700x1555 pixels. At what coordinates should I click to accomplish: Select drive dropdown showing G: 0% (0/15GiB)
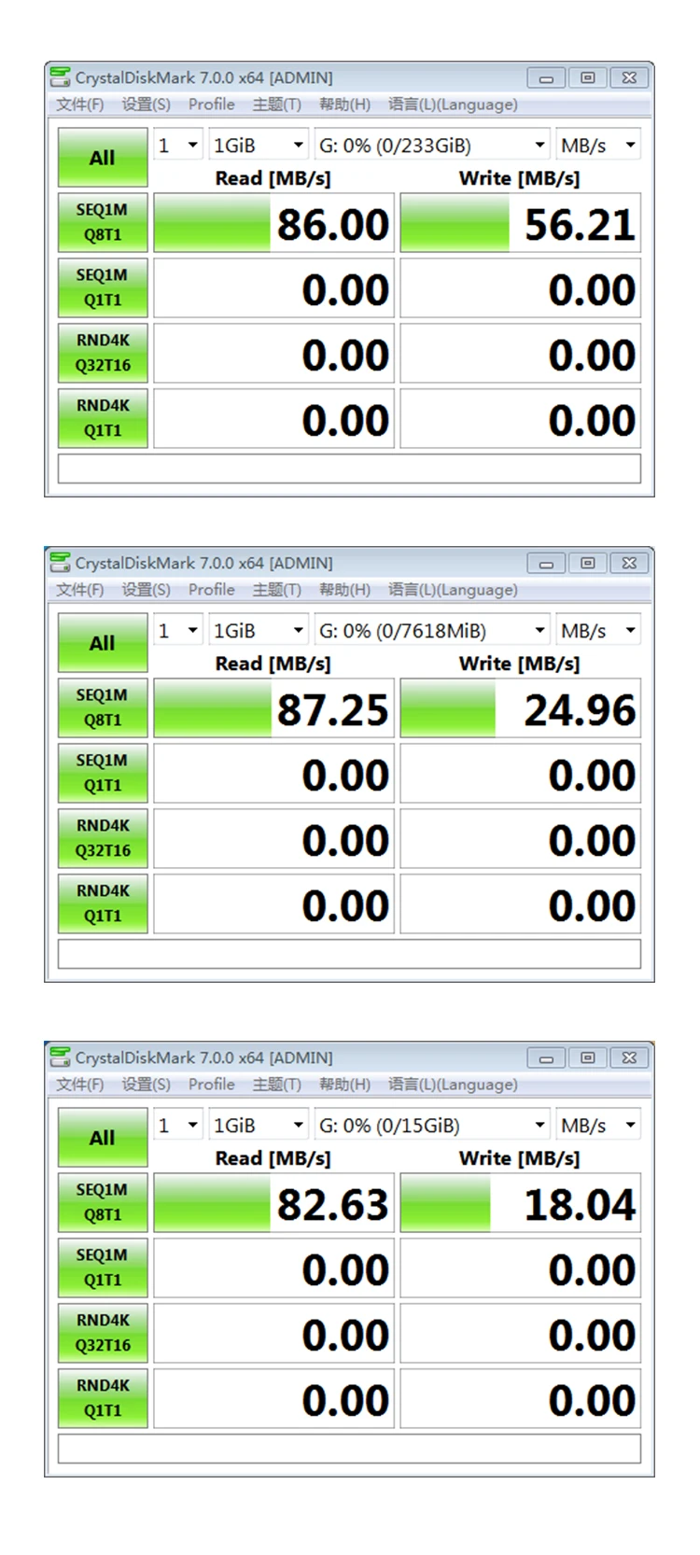[431, 1126]
